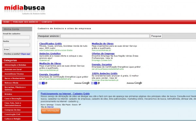Open Beleza e Moda category
The image size is (196, 121).
coord(17,83)
